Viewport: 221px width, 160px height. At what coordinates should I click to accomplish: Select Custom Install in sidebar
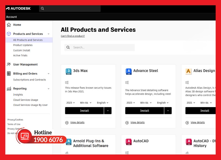[22, 50]
